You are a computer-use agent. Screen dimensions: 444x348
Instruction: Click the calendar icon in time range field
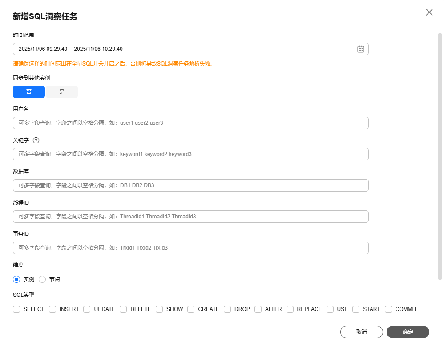click(x=361, y=49)
